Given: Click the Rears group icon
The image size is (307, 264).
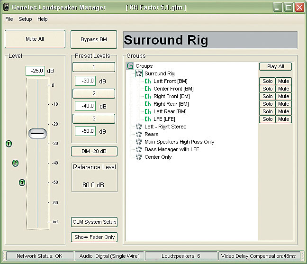Looking at the screenshot, I should click(139, 134).
